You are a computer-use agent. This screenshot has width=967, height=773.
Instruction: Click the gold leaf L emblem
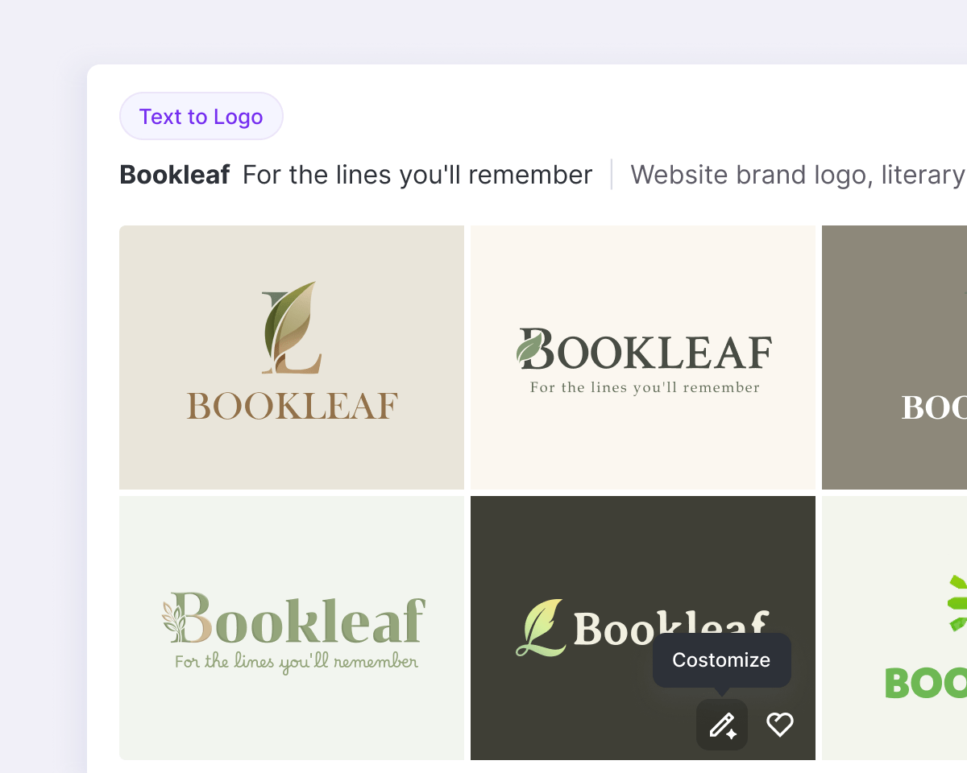(291, 328)
